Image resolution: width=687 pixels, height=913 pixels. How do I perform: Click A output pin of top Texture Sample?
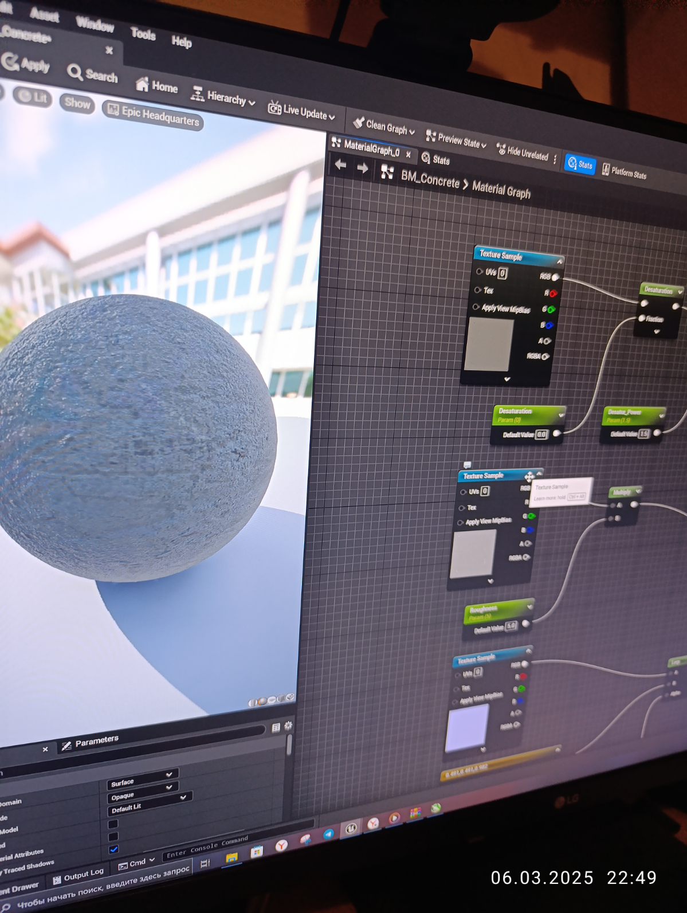tap(547, 341)
